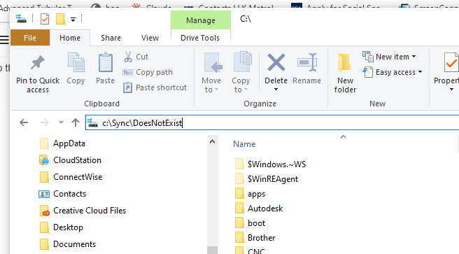Switch to the Share ribbon tab
Image resolution: width=459 pixels, height=254 pixels.
point(111,38)
